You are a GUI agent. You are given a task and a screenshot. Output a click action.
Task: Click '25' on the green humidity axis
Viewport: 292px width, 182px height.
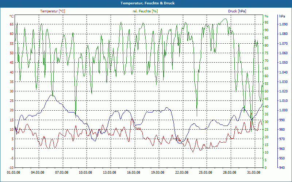coord(266,130)
